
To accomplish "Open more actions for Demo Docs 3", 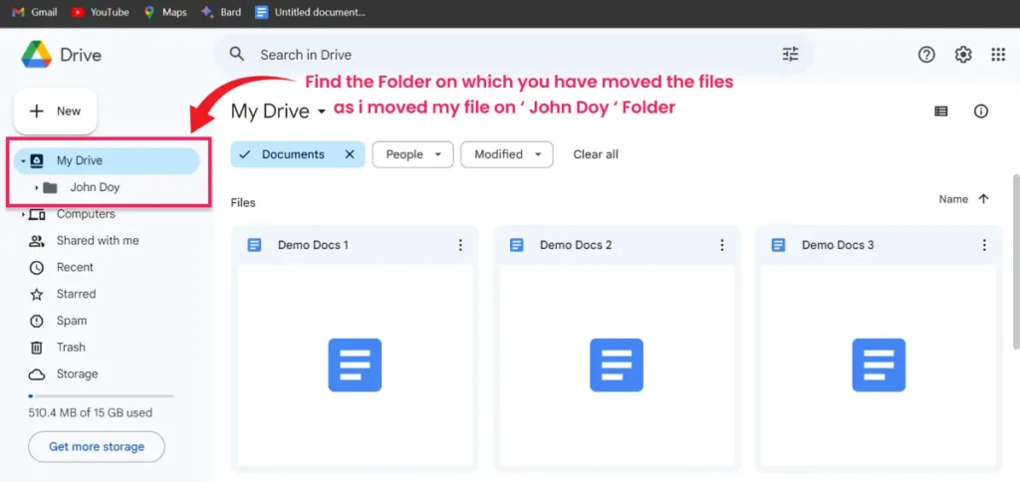I will (x=984, y=245).
